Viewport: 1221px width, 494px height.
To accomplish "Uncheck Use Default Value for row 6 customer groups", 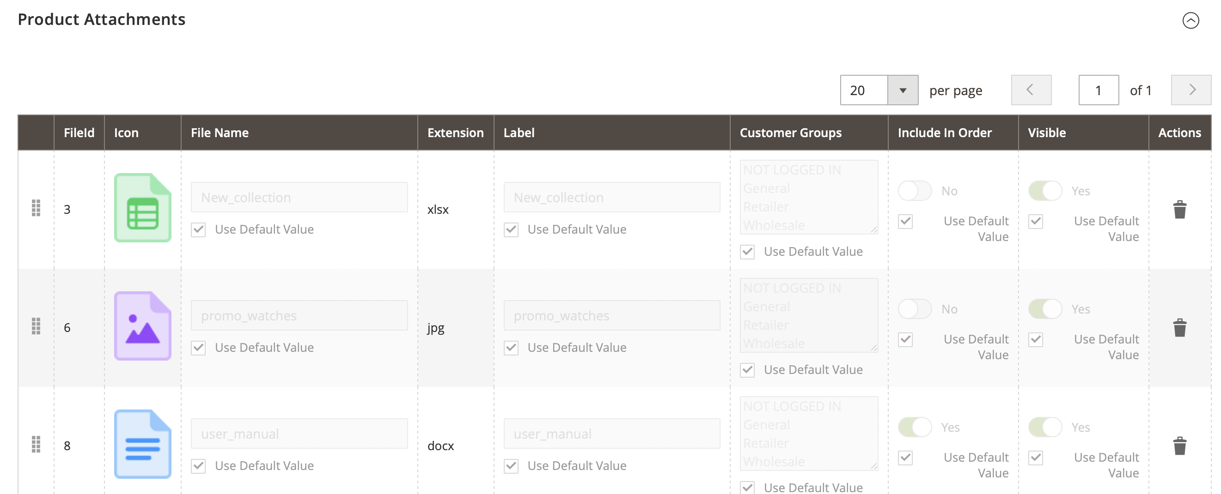I will 747,370.
